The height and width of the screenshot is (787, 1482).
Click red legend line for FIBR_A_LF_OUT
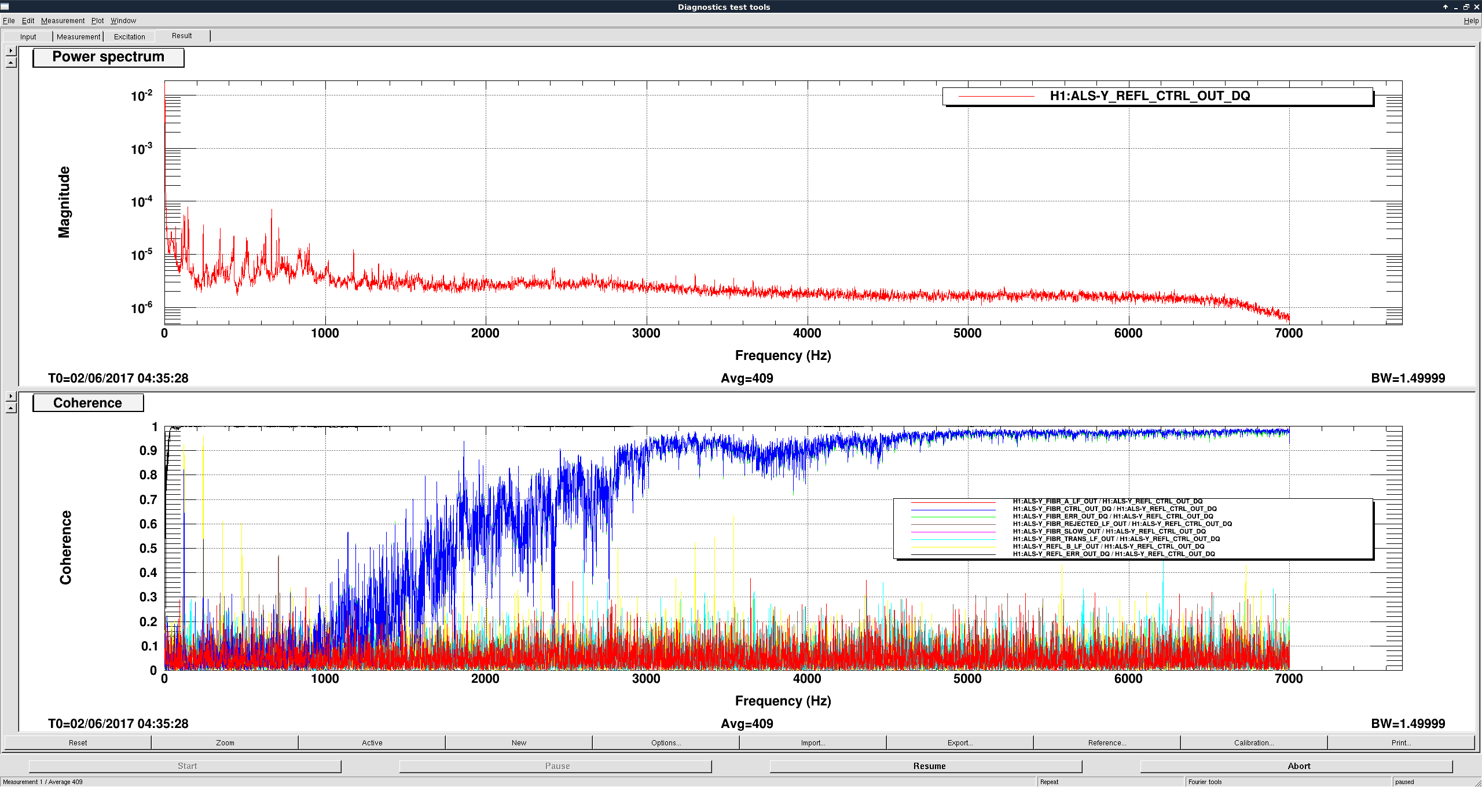tap(953, 502)
